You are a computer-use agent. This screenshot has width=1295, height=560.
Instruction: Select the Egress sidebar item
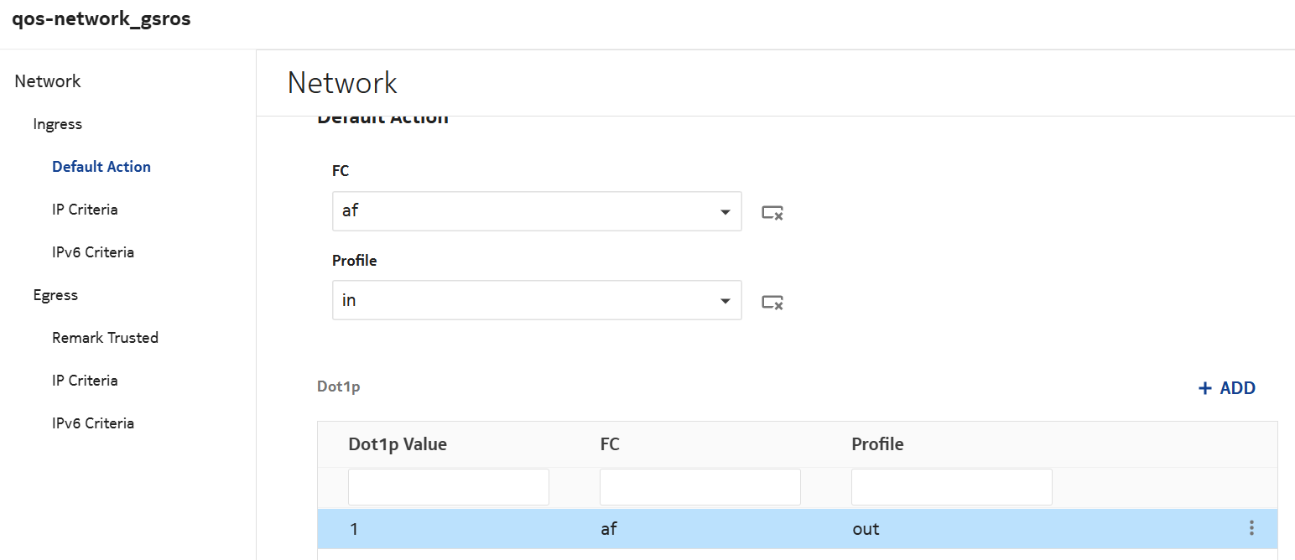tap(55, 295)
